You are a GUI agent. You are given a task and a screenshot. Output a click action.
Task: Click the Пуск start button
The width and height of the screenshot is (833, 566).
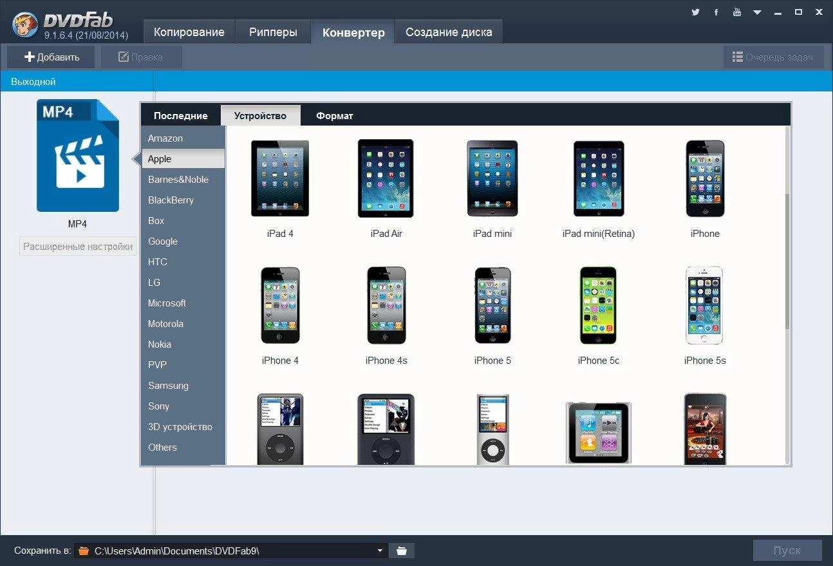click(787, 551)
